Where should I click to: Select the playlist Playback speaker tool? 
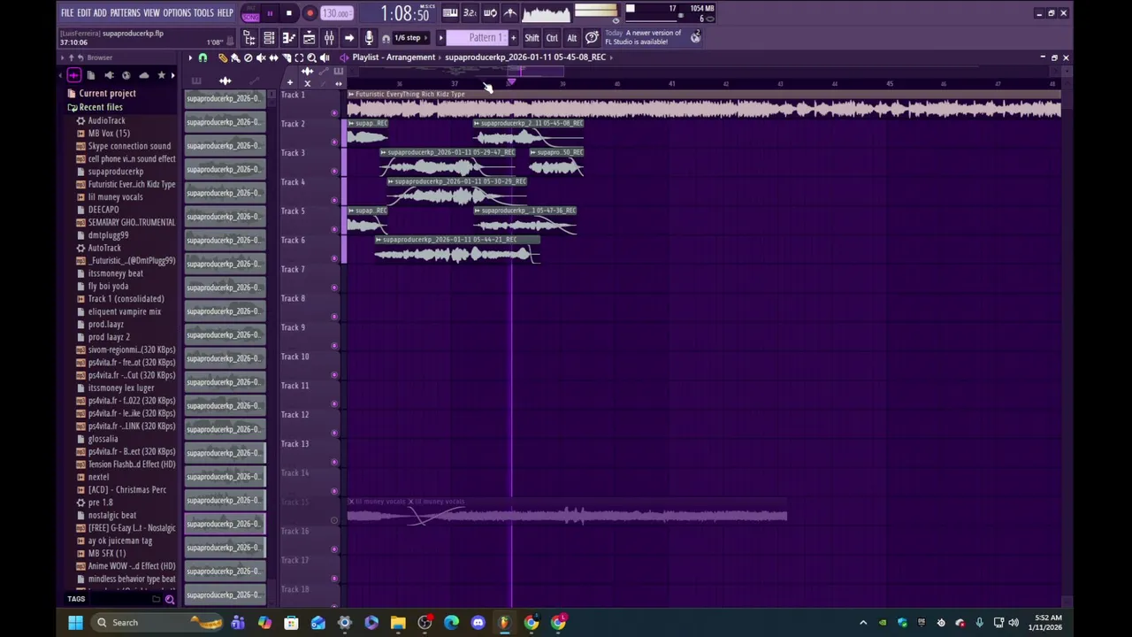[325, 58]
